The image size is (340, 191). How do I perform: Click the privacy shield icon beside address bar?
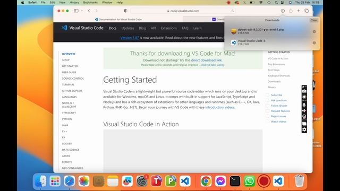[x=125, y=11]
